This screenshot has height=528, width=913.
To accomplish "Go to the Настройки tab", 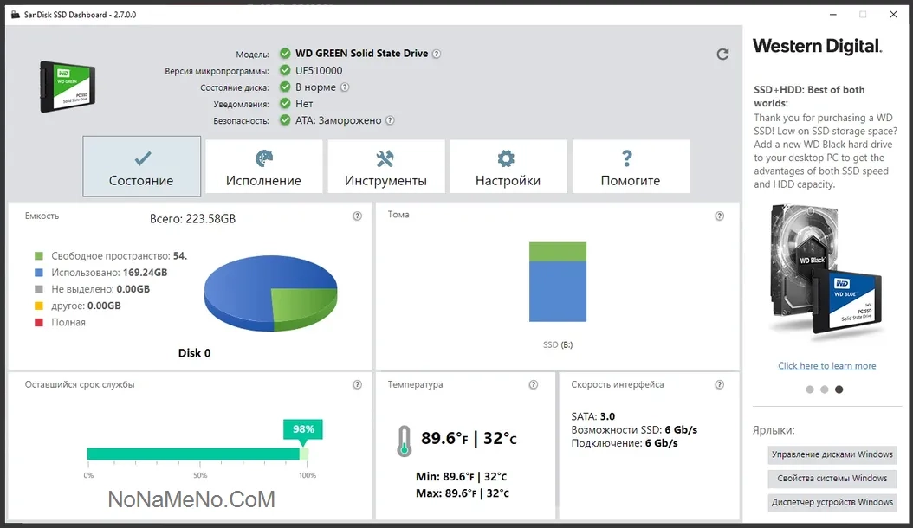I will click(508, 167).
